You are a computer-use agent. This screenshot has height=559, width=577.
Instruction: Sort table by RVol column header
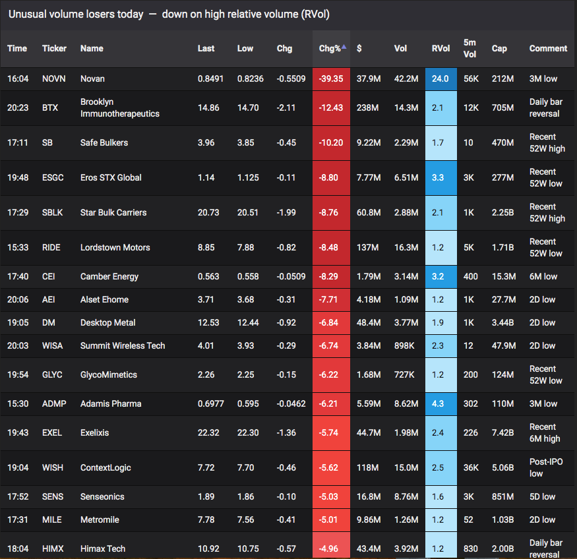(x=440, y=49)
